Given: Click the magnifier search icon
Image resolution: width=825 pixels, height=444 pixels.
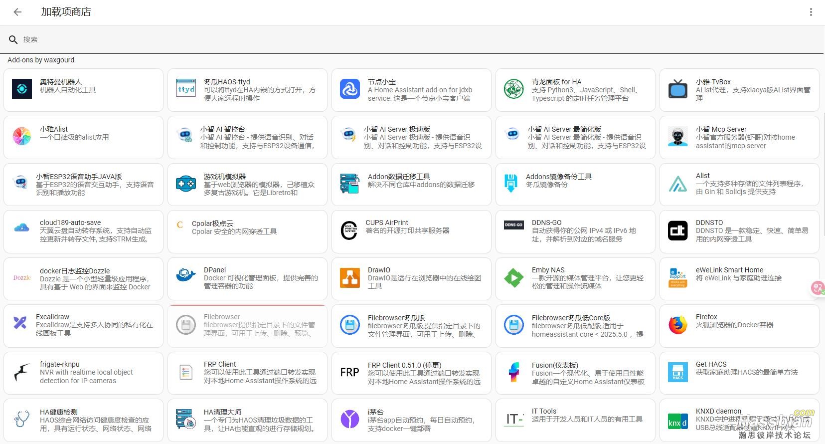Looking at the screenshot, I should click(x=13, y=39).
